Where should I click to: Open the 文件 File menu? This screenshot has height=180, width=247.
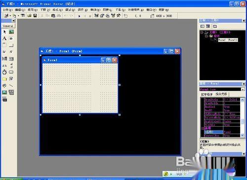[x=7, y=10]
